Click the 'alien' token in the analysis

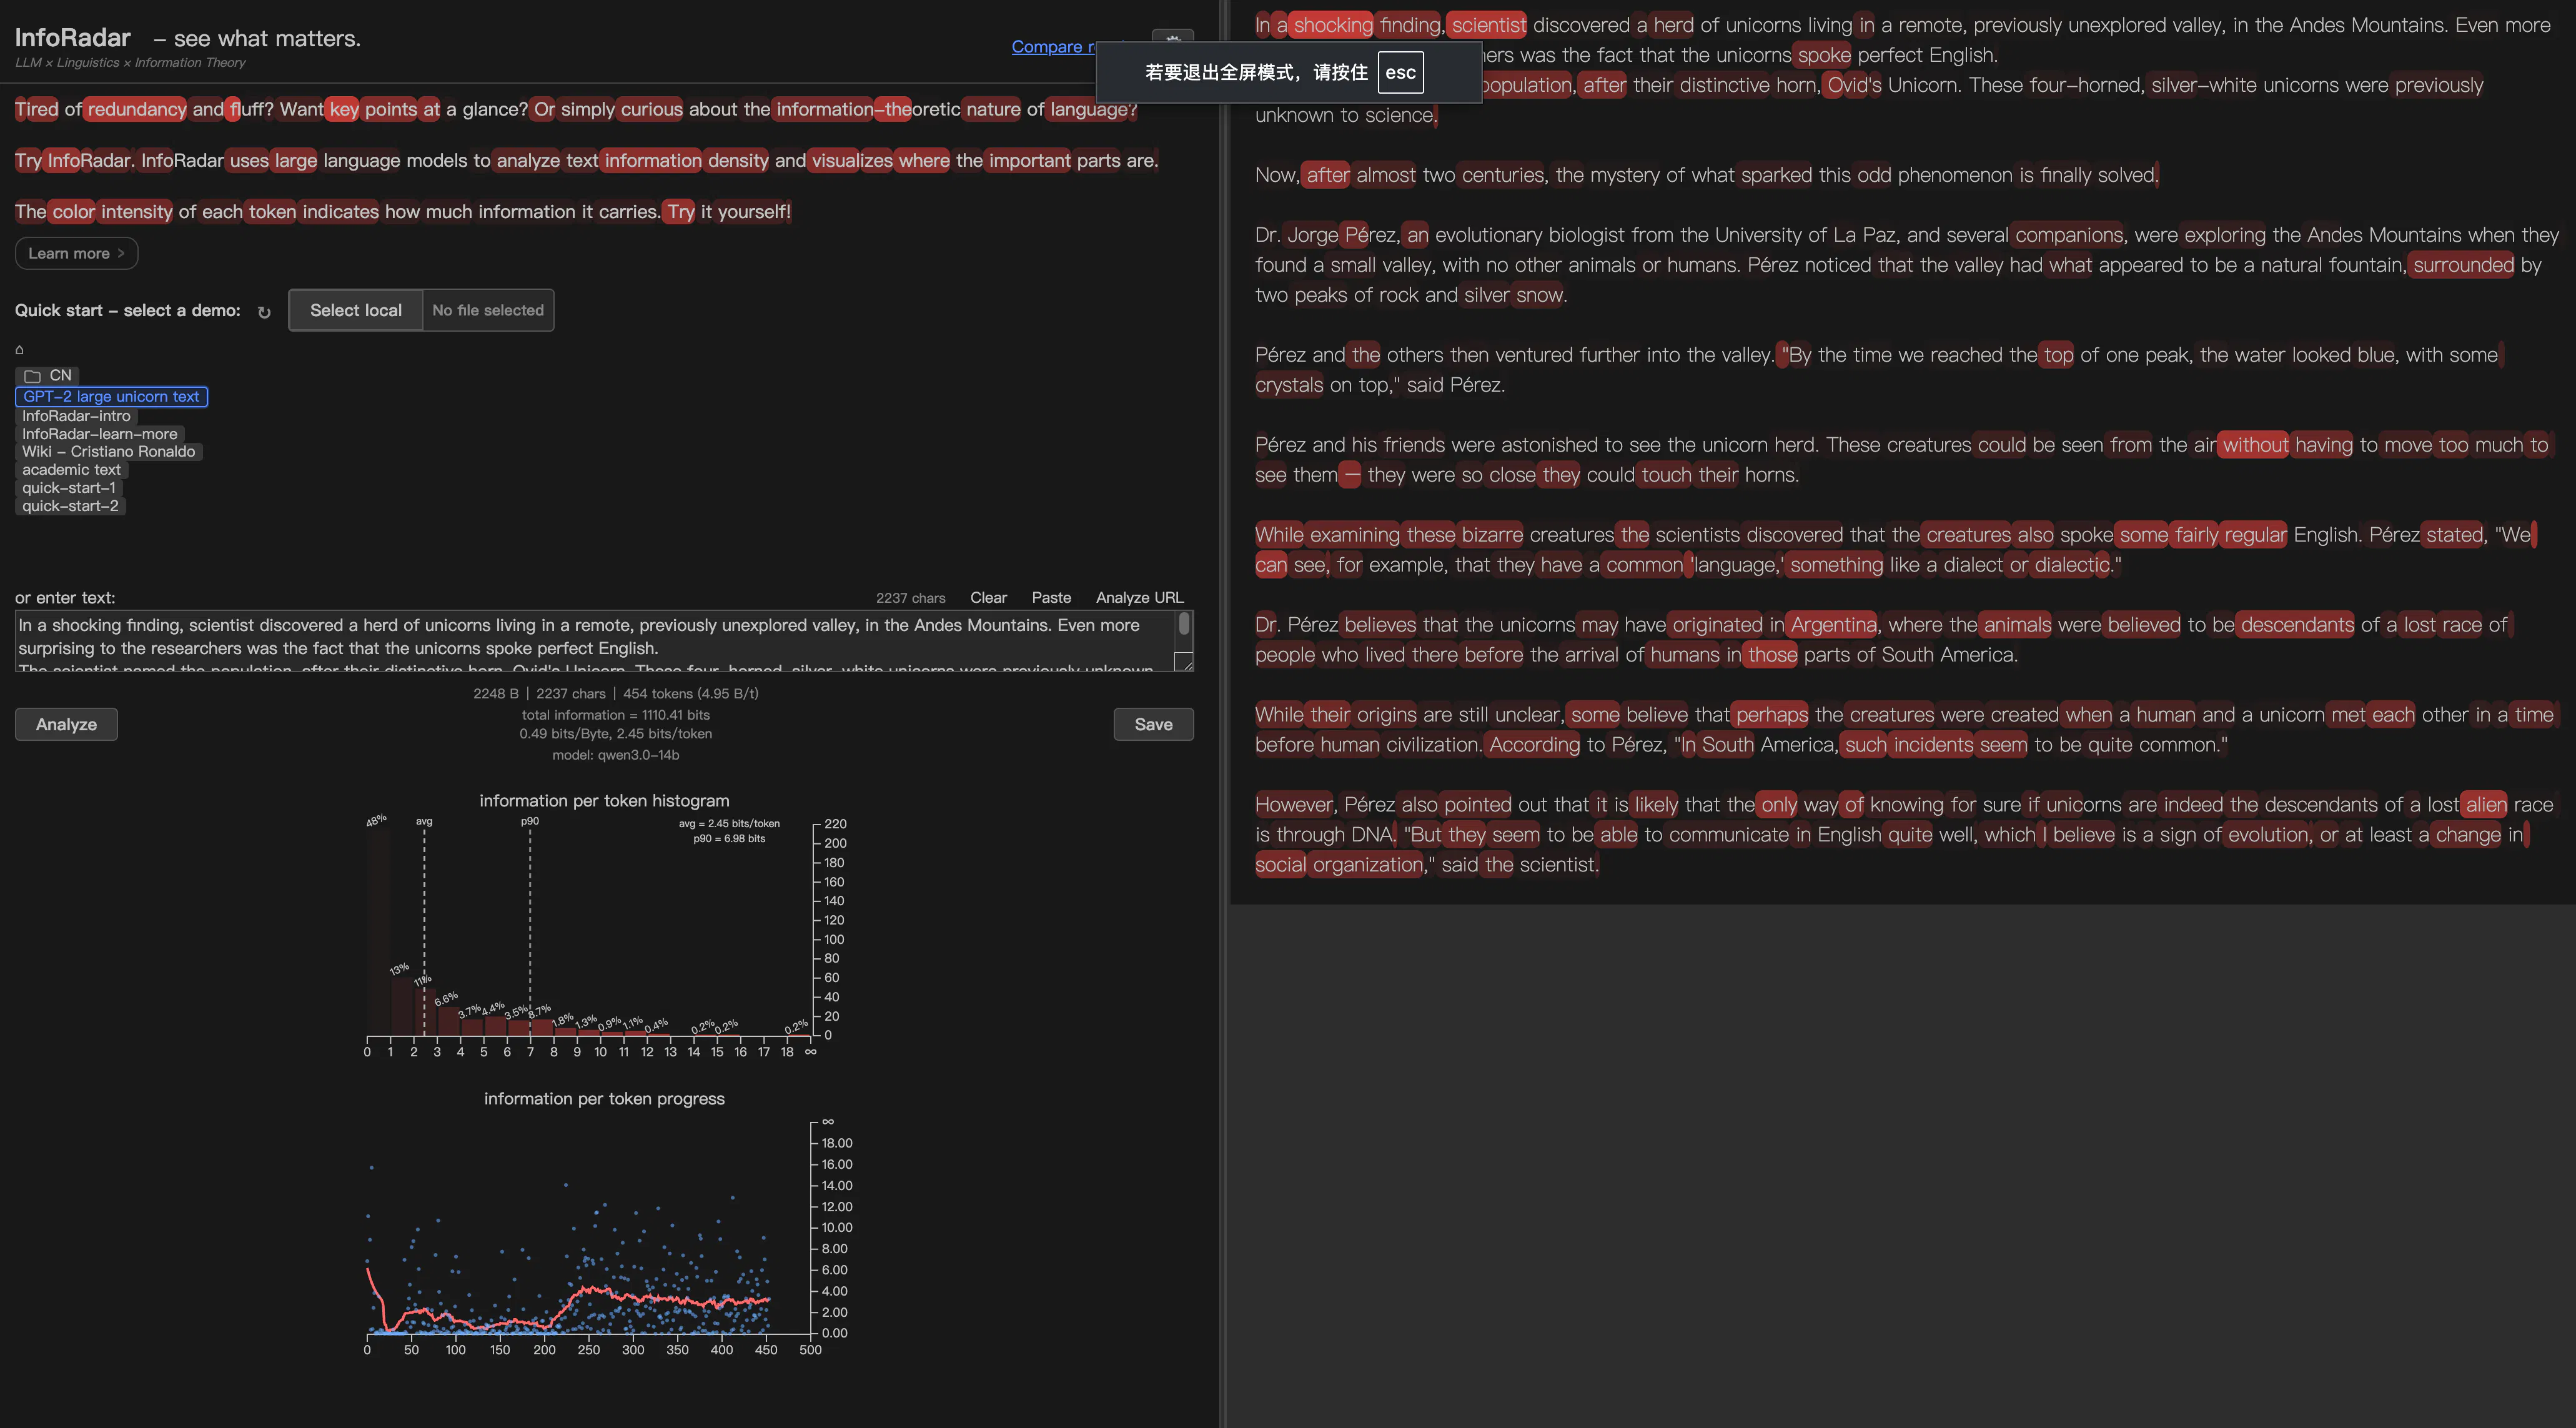click(x=2486, y=805)
